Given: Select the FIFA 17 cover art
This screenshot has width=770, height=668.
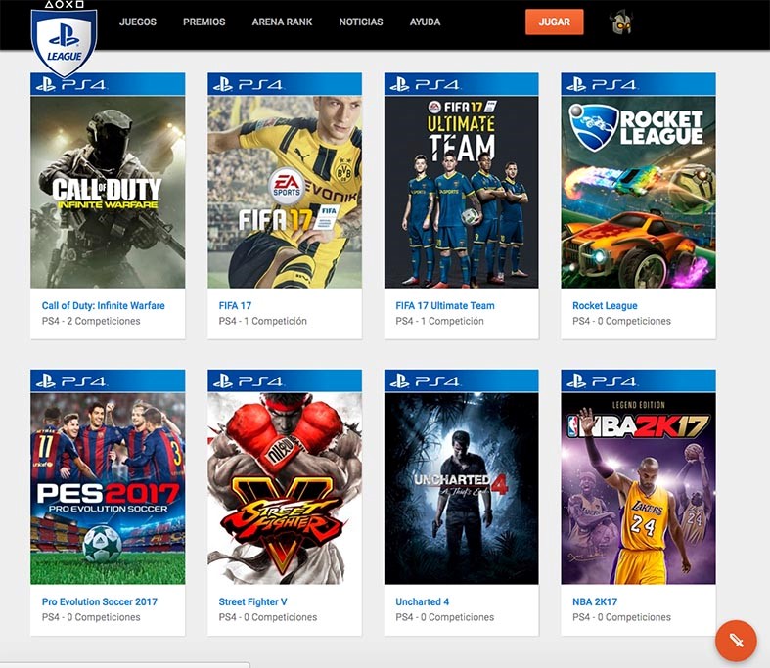Looking at the screenshot, I should pyautogui.click(x=285, y=192).
